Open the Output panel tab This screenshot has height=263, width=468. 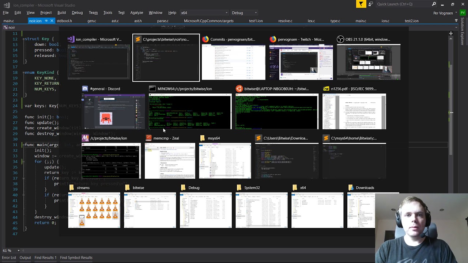25,258
